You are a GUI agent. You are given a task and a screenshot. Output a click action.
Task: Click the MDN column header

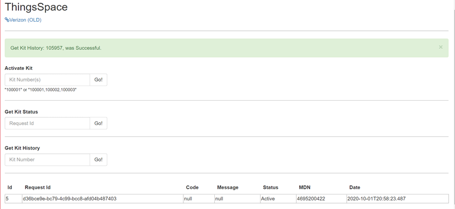point(305,187)
